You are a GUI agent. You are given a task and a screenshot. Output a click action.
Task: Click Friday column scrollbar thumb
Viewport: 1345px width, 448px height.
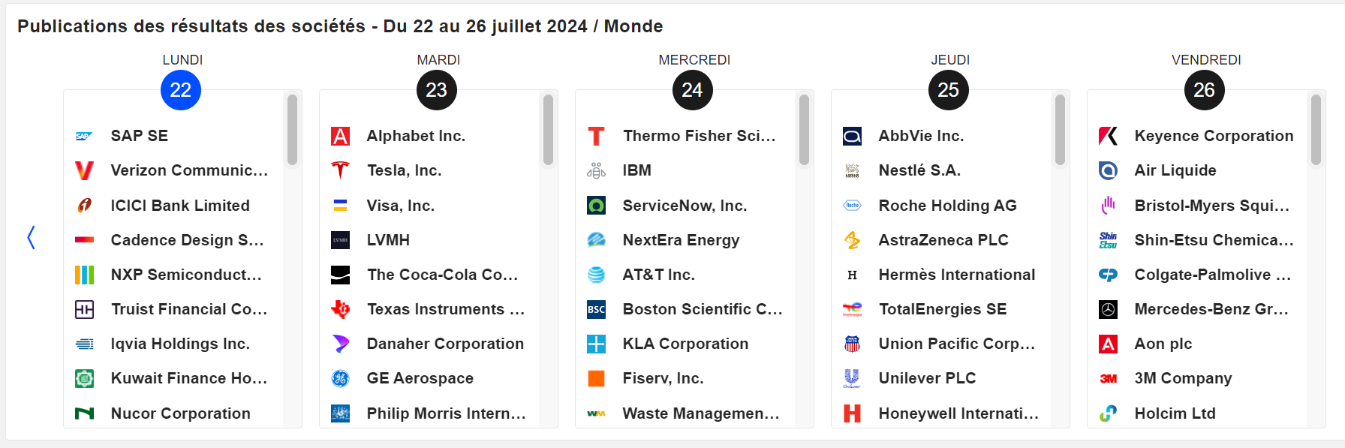pyautogui.click(x=1316, y=129)
